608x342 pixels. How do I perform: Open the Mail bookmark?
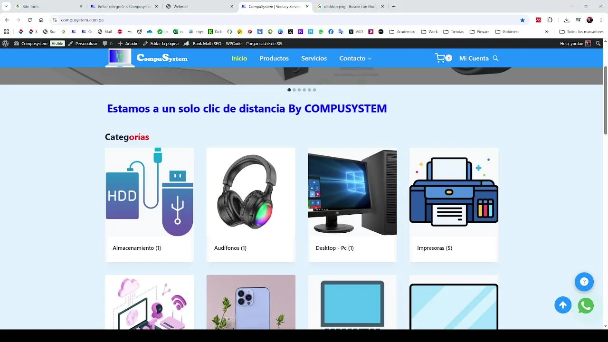[104, 32]
